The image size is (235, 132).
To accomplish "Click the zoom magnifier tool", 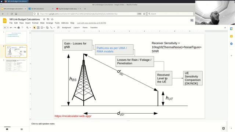I will (27, 27).
